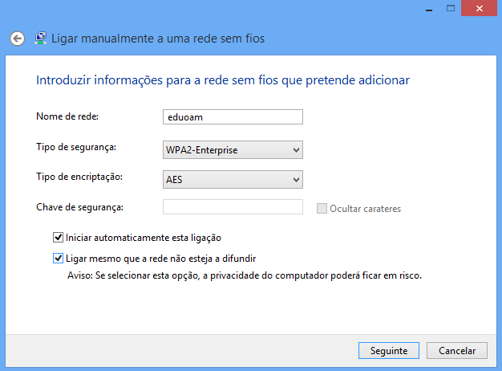This screenshot has height=371, width=502.
Task: Click the Chave de segurança text box
Action: [233, 207]
